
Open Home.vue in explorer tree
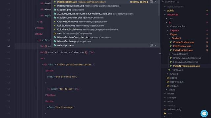coord(177,70)
